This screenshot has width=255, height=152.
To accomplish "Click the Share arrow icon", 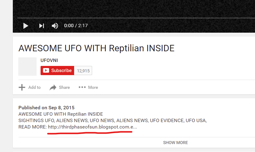I will (x=53, y=87).
